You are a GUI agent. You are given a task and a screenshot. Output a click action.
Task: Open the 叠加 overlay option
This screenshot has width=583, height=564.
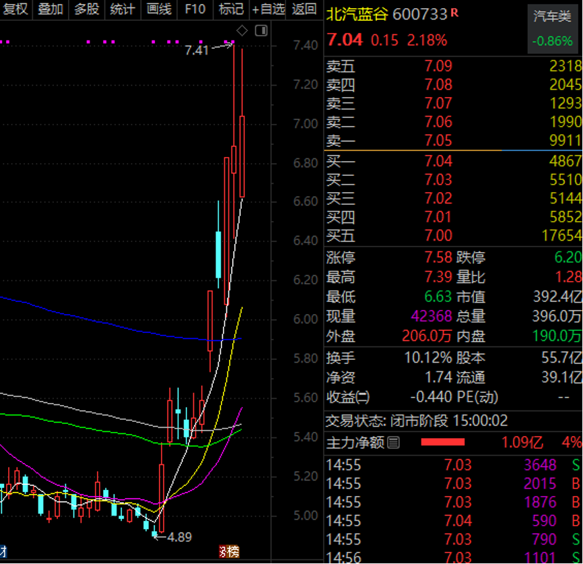tap(50, 9)
